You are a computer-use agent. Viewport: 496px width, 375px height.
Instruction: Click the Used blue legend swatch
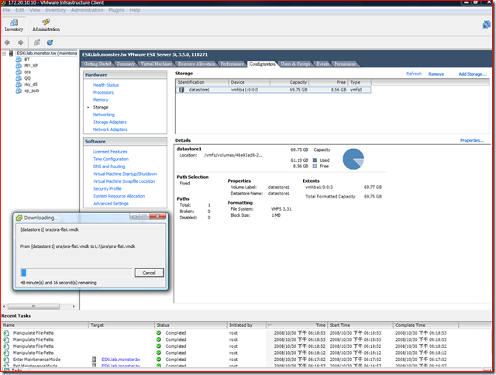pos(315,160)
